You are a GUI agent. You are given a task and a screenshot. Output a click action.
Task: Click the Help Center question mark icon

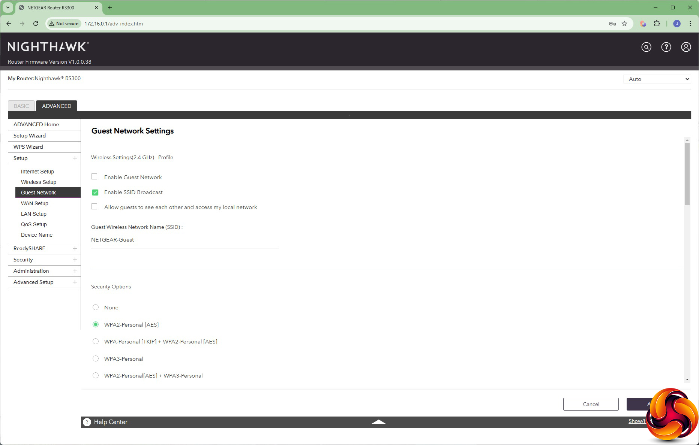click(87, 422)
